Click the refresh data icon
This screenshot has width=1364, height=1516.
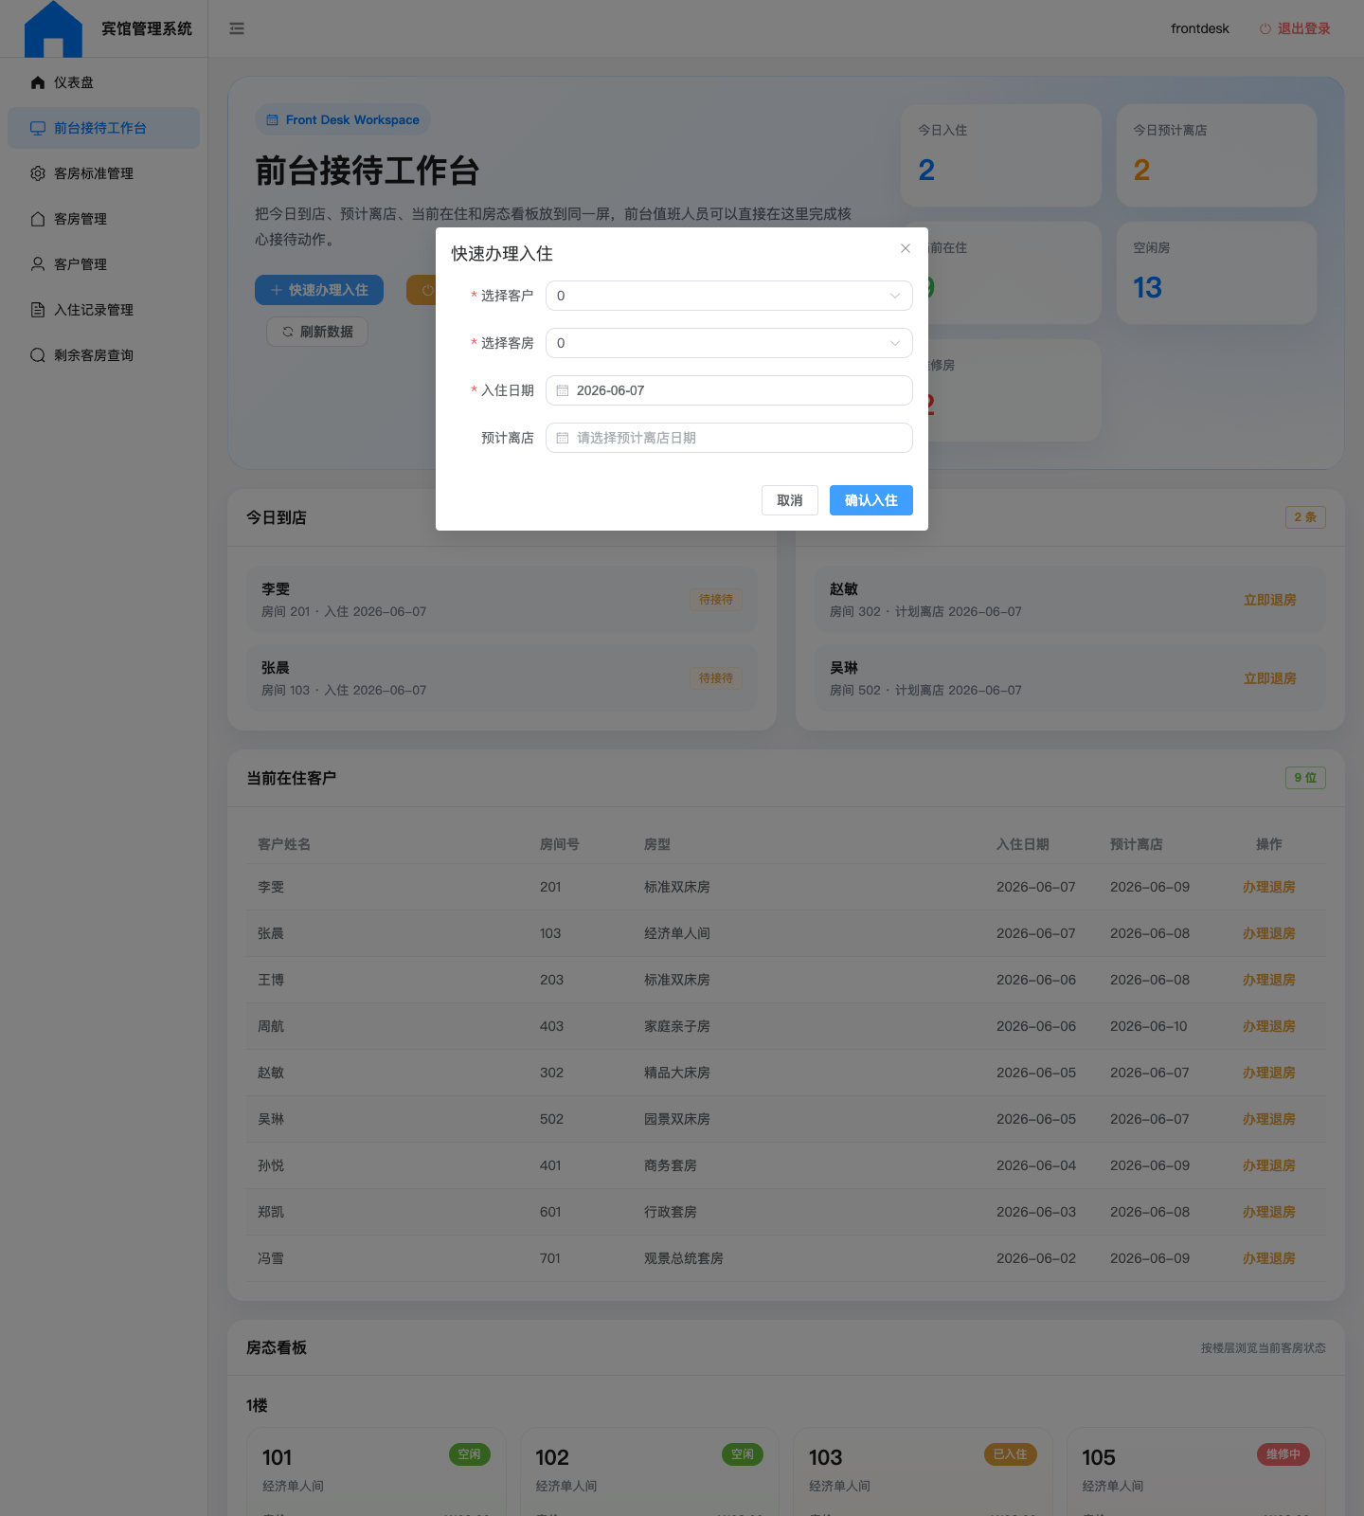[x=288, y=332]
